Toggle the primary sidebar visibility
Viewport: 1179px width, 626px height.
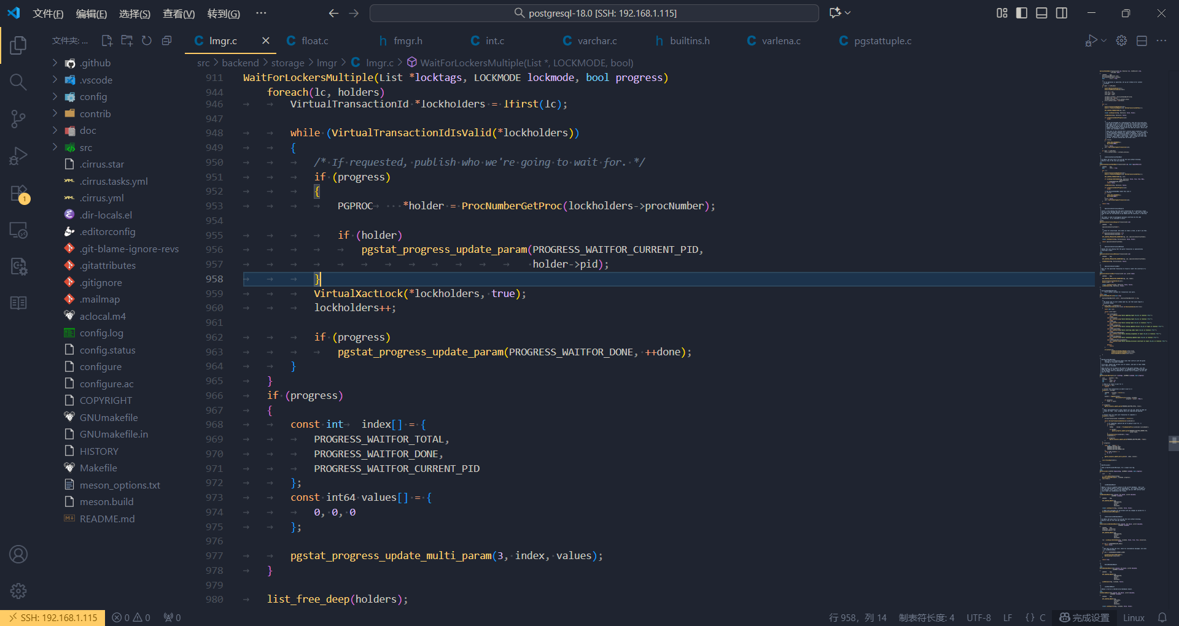[x=1022, y=13]
